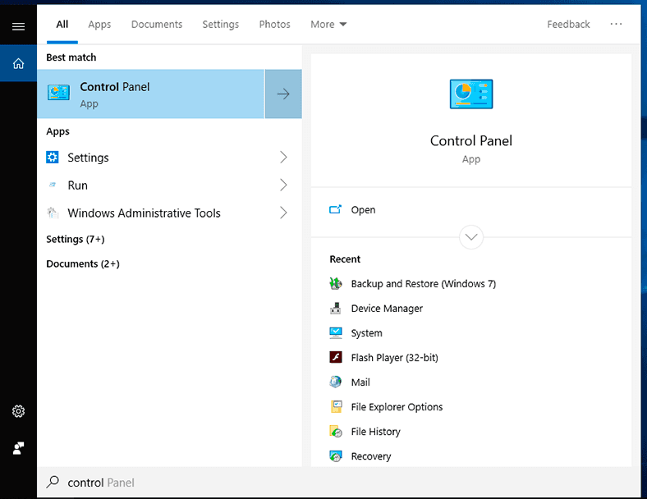Viewport: 647px width, 499px height.
Task: Open the More filter dropdown
Action: tap(328, 25)
